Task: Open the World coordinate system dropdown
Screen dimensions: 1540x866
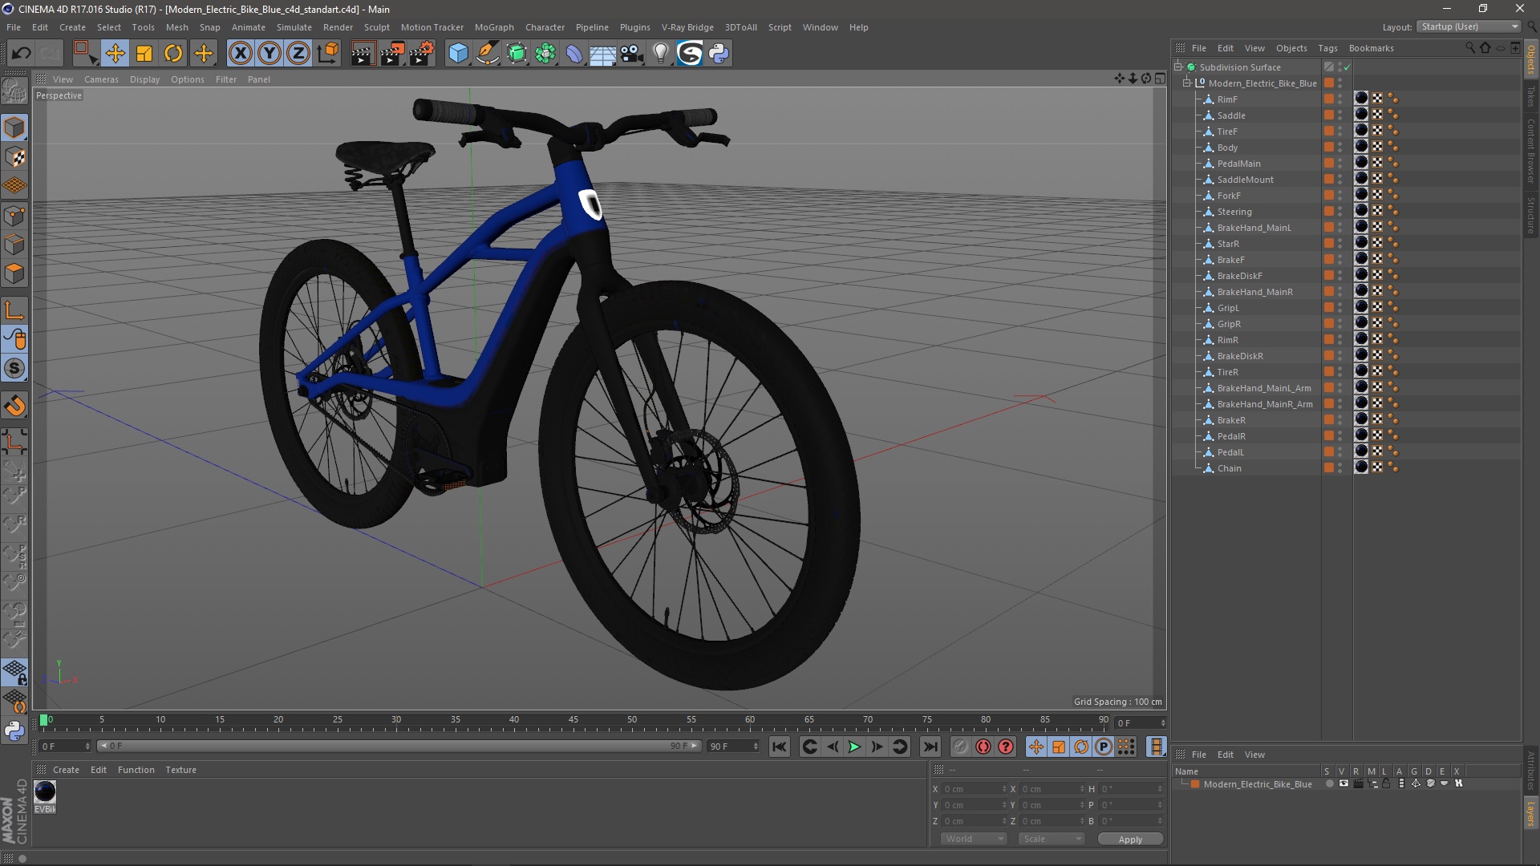Action: point(974,839)
